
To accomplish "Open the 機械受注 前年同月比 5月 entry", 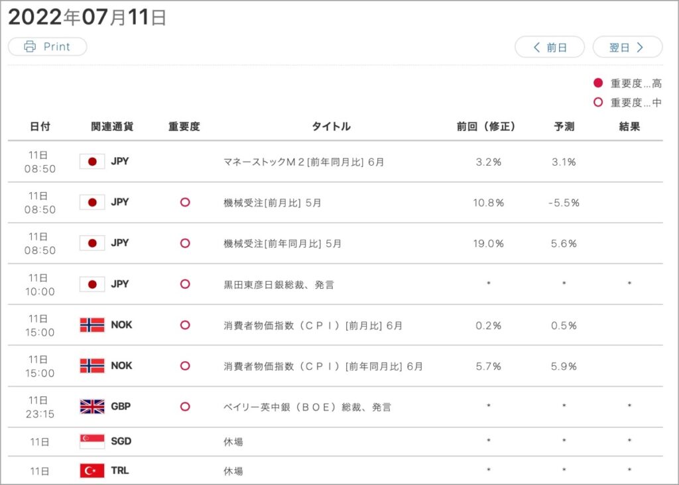I will point(282,244).
